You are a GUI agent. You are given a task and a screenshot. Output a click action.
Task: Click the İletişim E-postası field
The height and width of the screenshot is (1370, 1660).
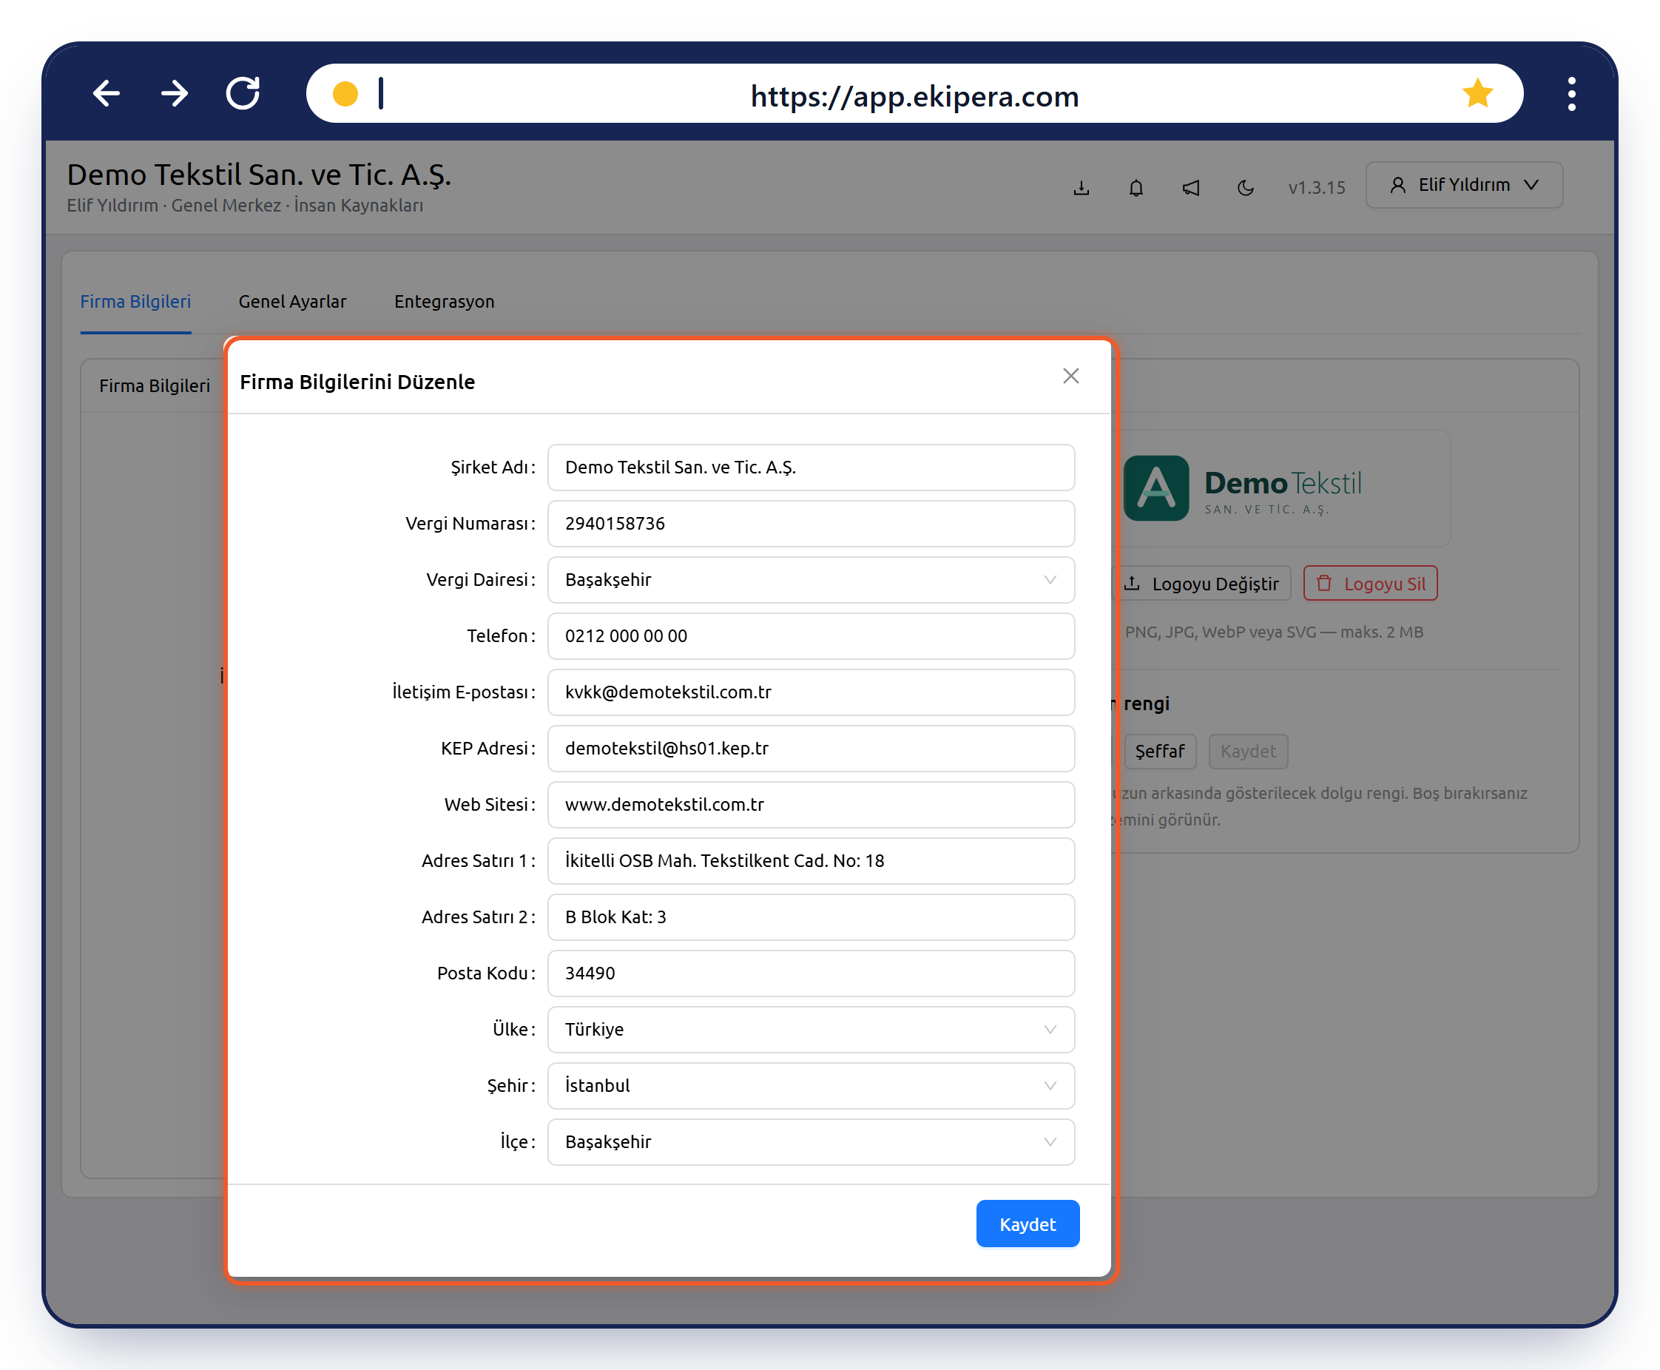point(811,692)
